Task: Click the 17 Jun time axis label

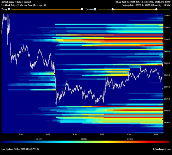Action: [21, 134]
